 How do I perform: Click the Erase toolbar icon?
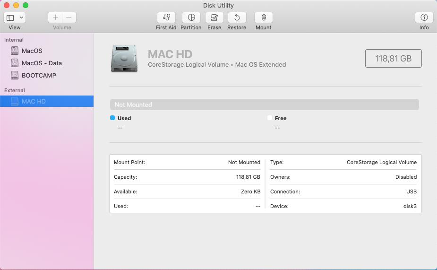point(214,17)
